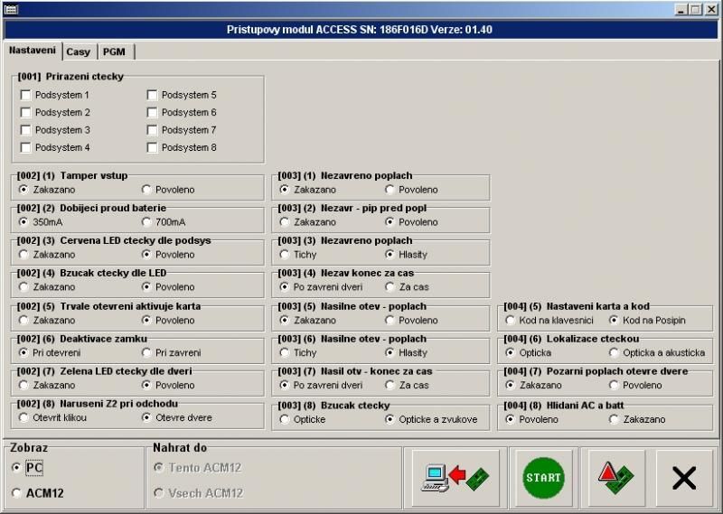Choose ACM12 under Zobraz
This screenshot has height=514, width=723.
[16, 492]
